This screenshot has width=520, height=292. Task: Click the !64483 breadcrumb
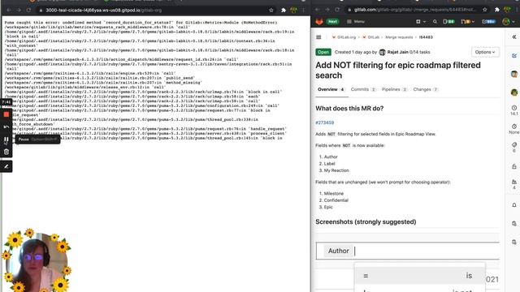tap(426, 37)
